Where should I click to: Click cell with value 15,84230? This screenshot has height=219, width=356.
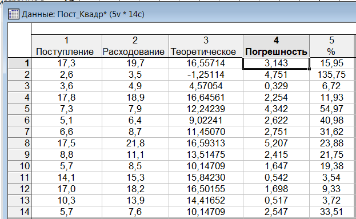coord(206,178)
